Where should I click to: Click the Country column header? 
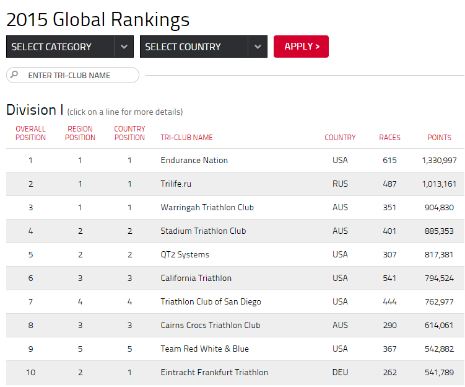[340, 138]
